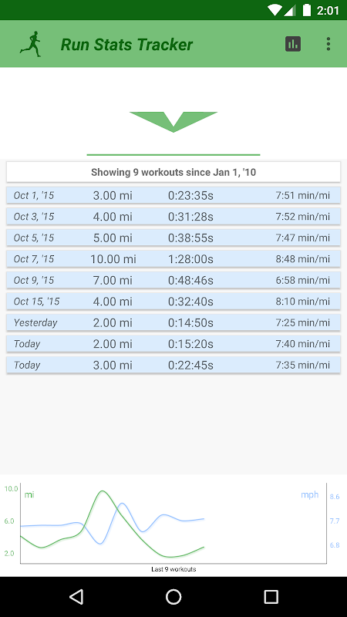Viewport: 347px width, 617px height.
Task: Open the Oct 7, '15 10.00 mi workout
Action: pos(173,259)
